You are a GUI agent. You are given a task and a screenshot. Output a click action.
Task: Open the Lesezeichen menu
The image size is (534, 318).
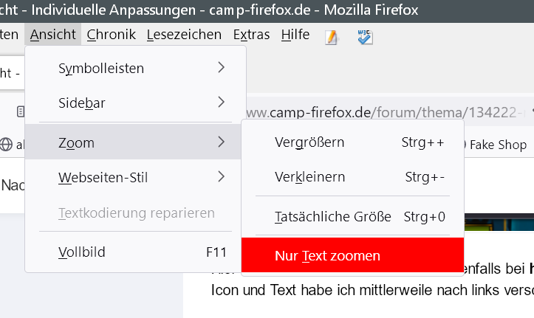point(184,35)
